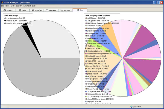Click the Connected status text

tap(137, 107)
